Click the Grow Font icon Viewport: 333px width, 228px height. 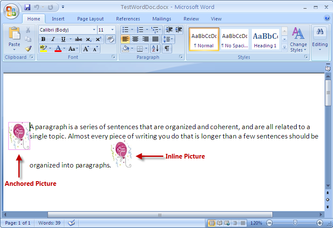86,49
